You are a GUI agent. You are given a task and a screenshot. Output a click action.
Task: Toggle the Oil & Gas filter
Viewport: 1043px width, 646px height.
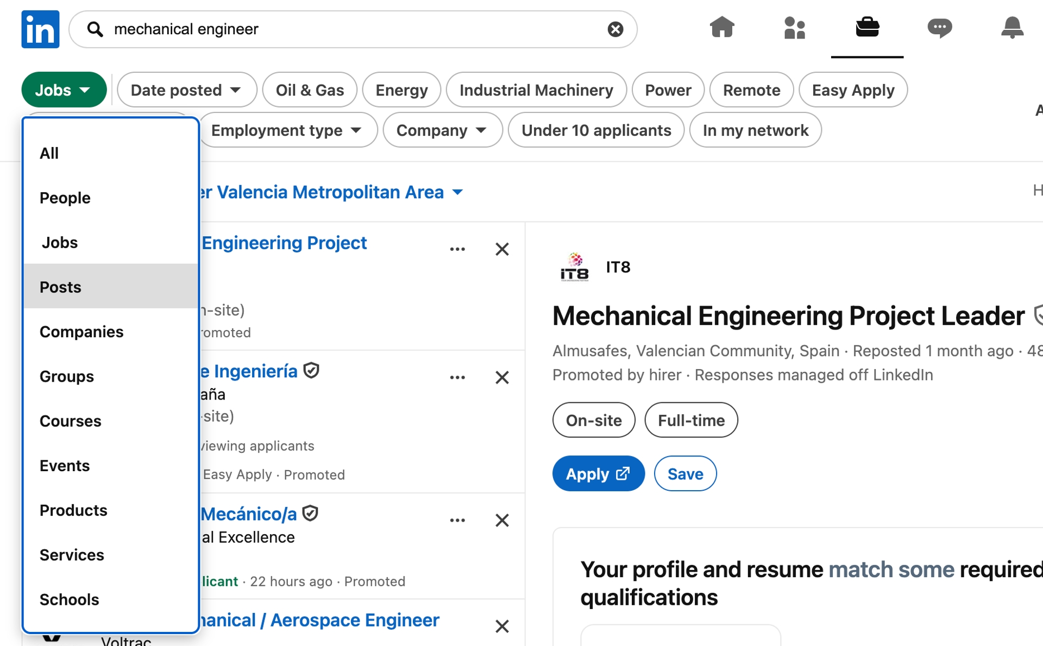point(310,90)
